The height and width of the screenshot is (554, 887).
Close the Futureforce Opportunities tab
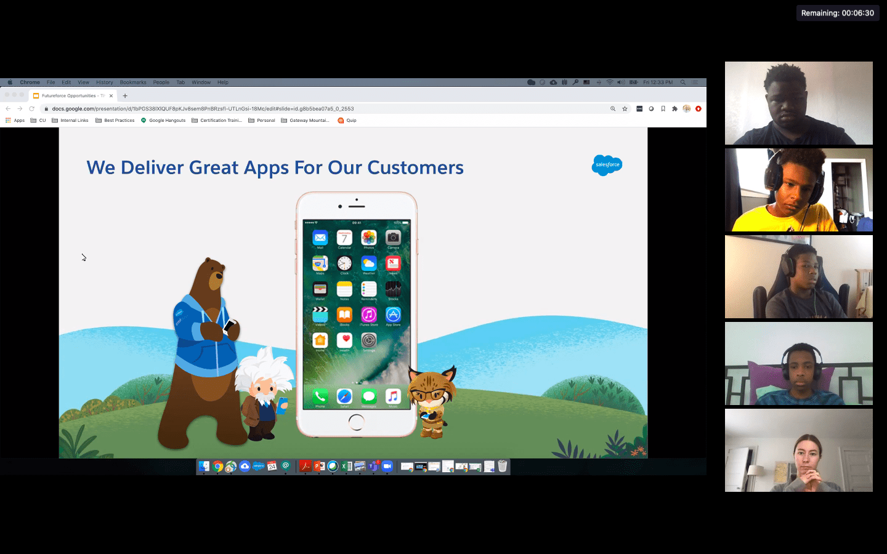coord(111,96)
